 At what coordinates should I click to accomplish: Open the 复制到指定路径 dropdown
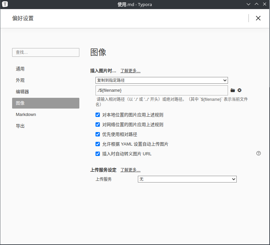click(161, 80)
